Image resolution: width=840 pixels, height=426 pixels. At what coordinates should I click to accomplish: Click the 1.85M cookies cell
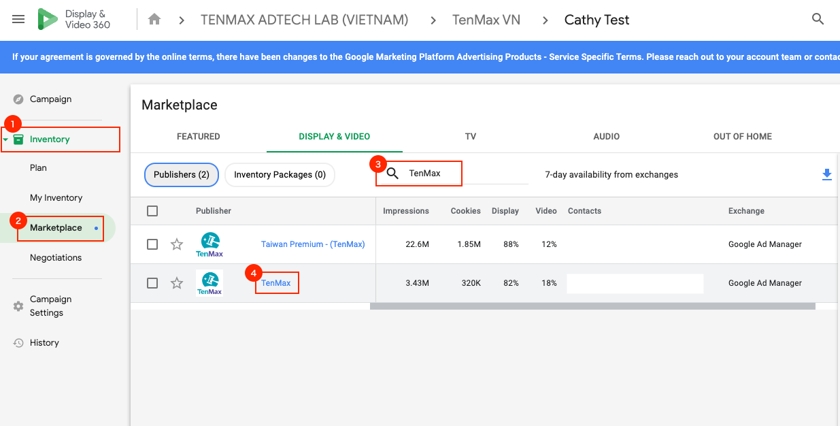pos(469,244)
